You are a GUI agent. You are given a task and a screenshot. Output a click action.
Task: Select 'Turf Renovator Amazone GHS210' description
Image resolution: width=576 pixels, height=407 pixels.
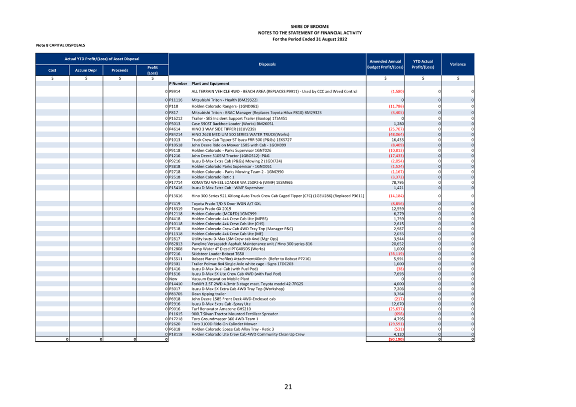click(x=221, y=309)
